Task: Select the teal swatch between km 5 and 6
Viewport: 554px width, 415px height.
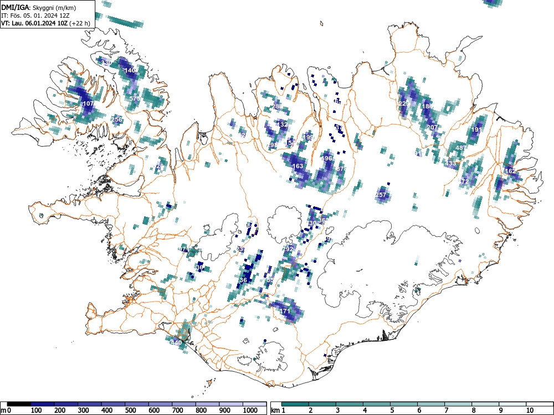Action: pos(404,404)
